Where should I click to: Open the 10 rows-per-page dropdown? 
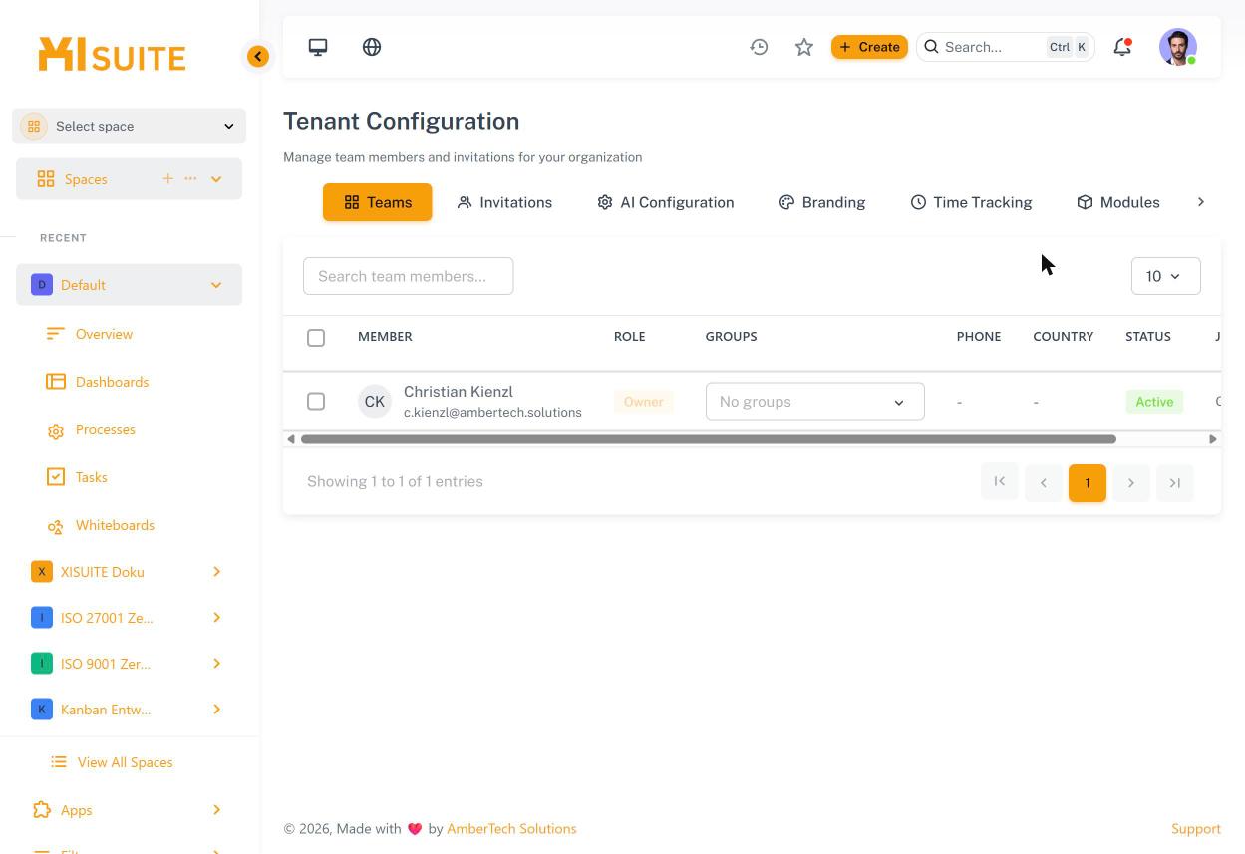[1166, 276]
